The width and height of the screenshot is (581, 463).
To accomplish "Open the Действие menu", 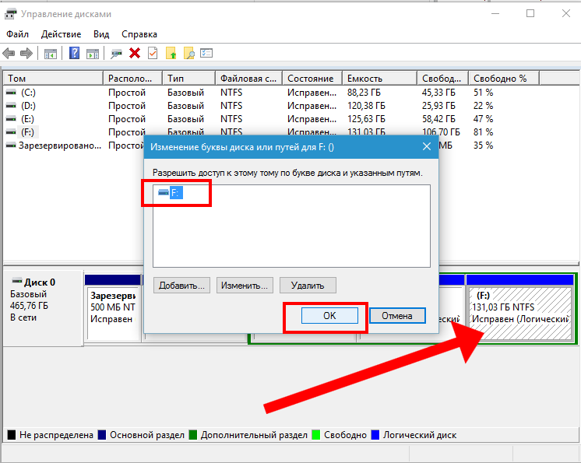I will (61, 34).
